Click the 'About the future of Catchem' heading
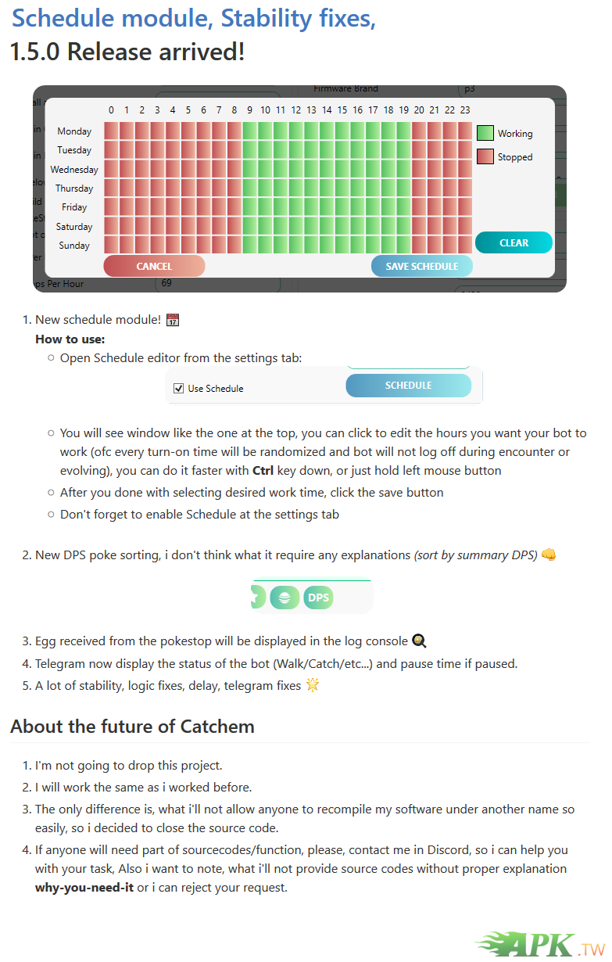The image size is (612, 962). 132,727
